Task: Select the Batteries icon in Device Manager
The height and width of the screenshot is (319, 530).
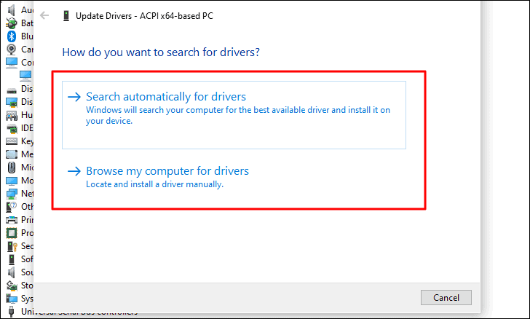Action: (x=11, y=23)
